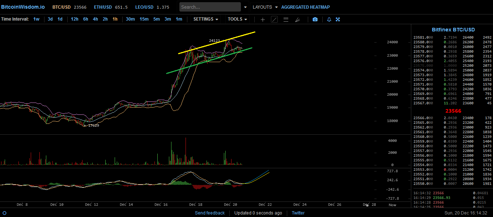Set time interval to 1h
Image resolution: width=493 pixels, height=217 pixels.
click(115, 19)
